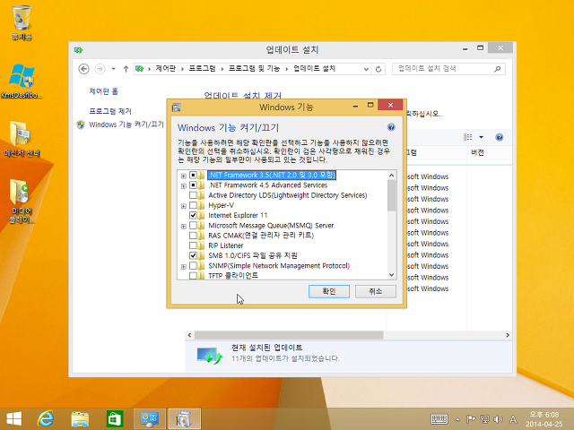Image resolution: width=574 pixels, height=430 pixels.
Task: Enable the RIP Listener checkbox
Action: point(193,245)
